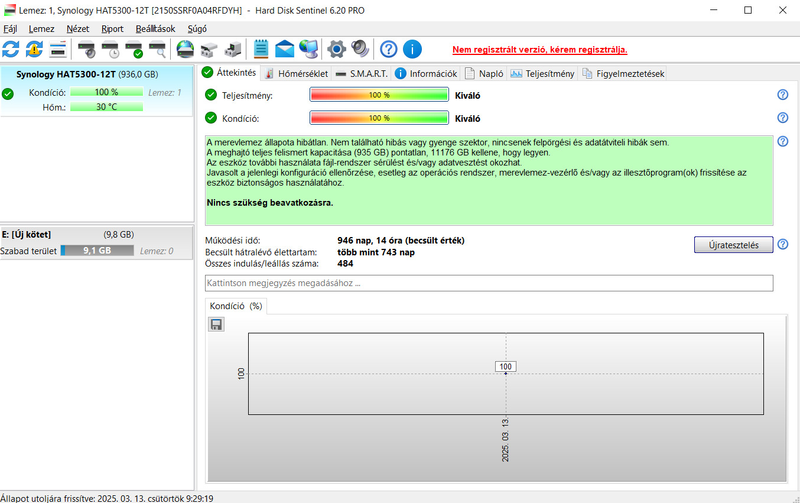Click the Kondíció 100 % gradient bar in overview
800x503 pixels.
pos(379,118)
